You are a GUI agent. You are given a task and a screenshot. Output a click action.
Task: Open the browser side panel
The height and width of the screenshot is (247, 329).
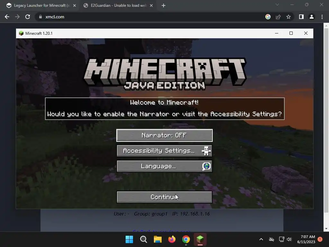(x=301, y=17)
